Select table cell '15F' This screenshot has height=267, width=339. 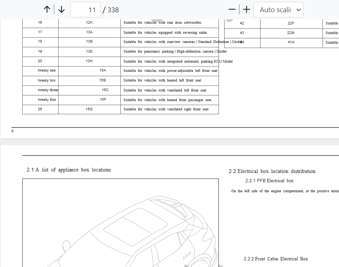pyautogui.click(x=103, y=100)
